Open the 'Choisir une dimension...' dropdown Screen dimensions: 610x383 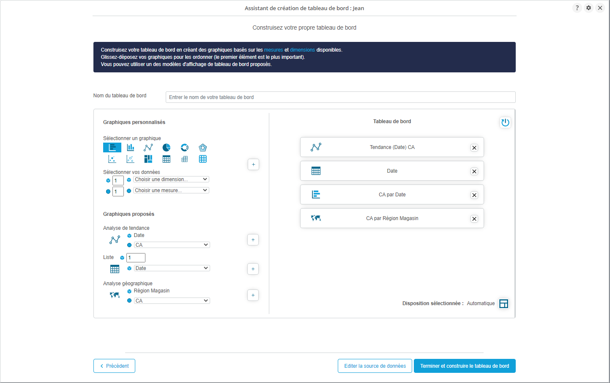click(171, 179)
